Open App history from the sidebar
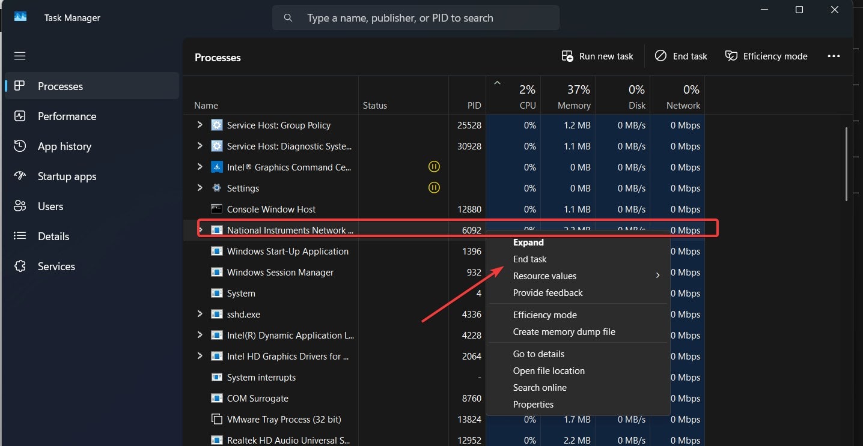The height and width of the screenshot is (446, 863). click(64, 146)
